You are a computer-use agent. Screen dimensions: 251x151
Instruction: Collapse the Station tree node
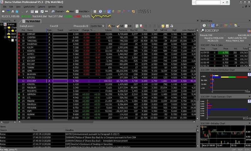pyautogui.click(x=2, y=24)
